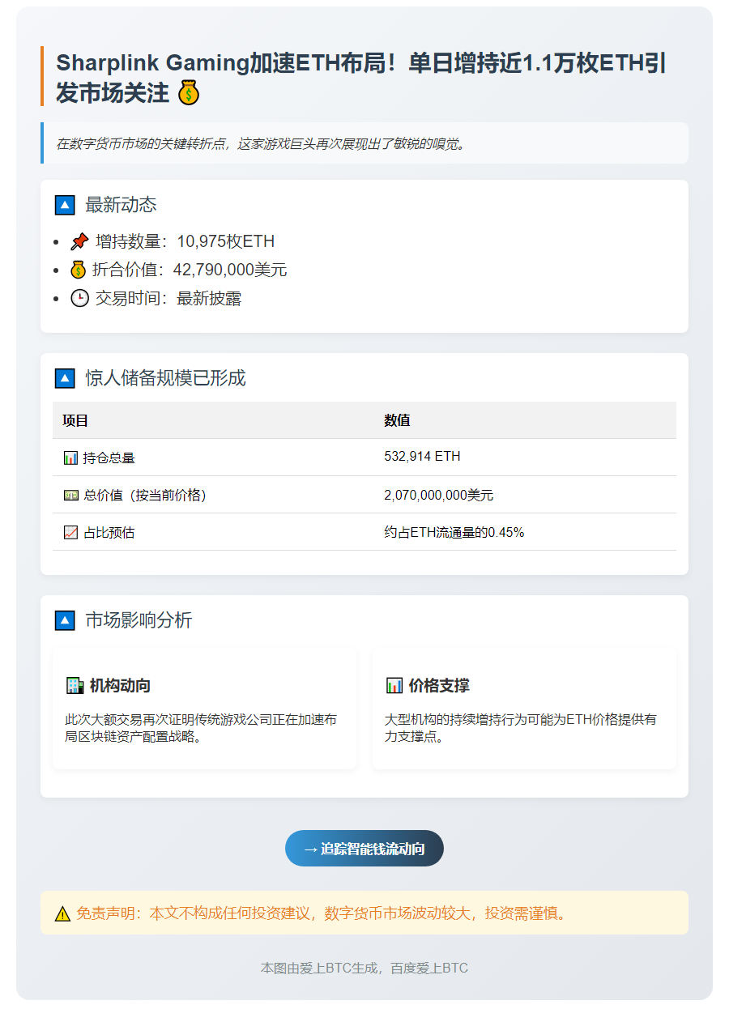Click the trend chart icon beside 占比预估
This screenshot has height=1026, width=729.
click(70, 532)
